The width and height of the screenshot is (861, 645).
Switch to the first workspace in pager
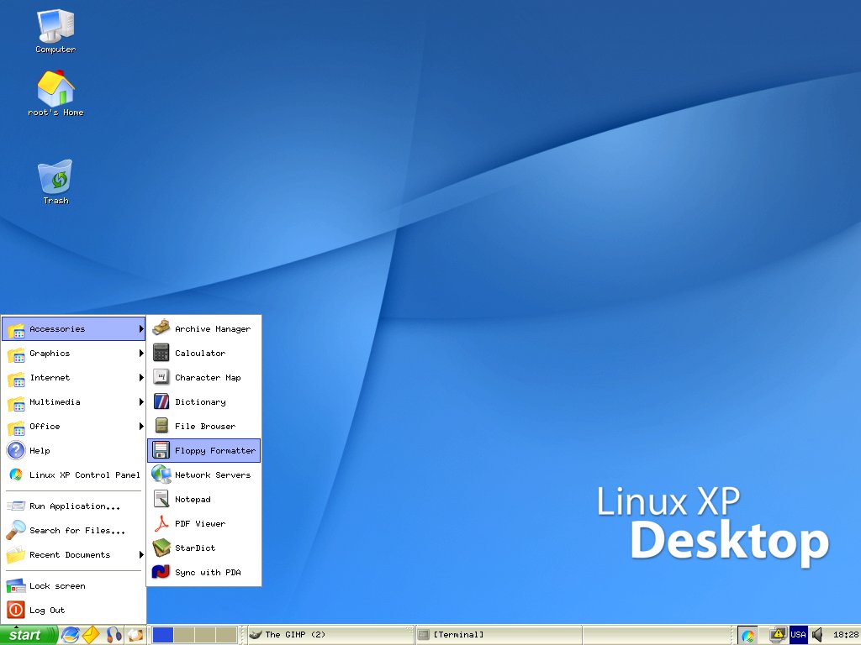click(x=162, y=635)
